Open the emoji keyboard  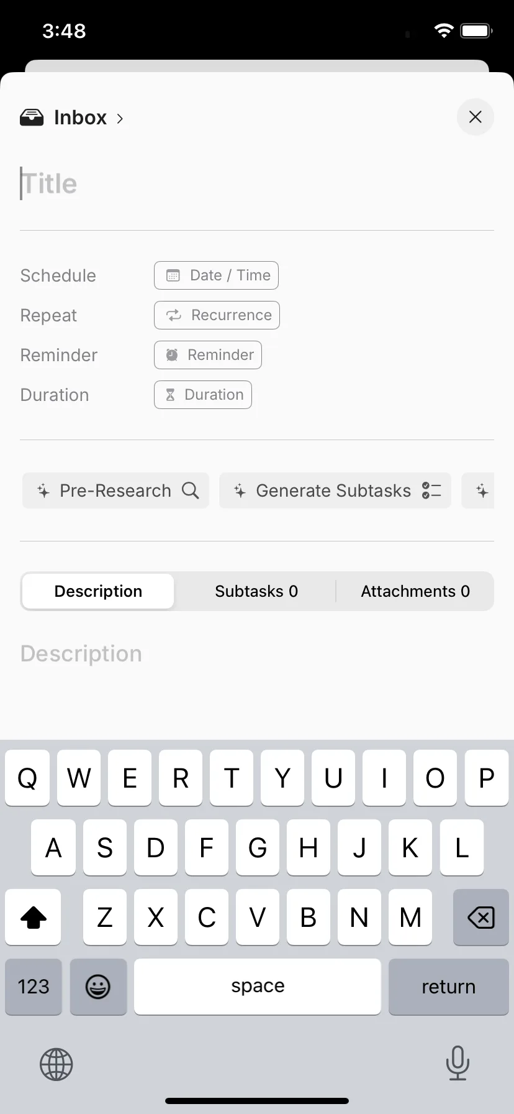[98, 987]
